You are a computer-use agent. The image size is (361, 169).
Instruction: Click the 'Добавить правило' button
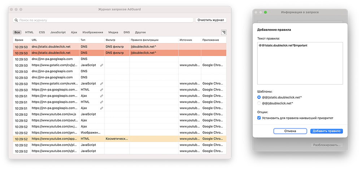pos(326,131)
